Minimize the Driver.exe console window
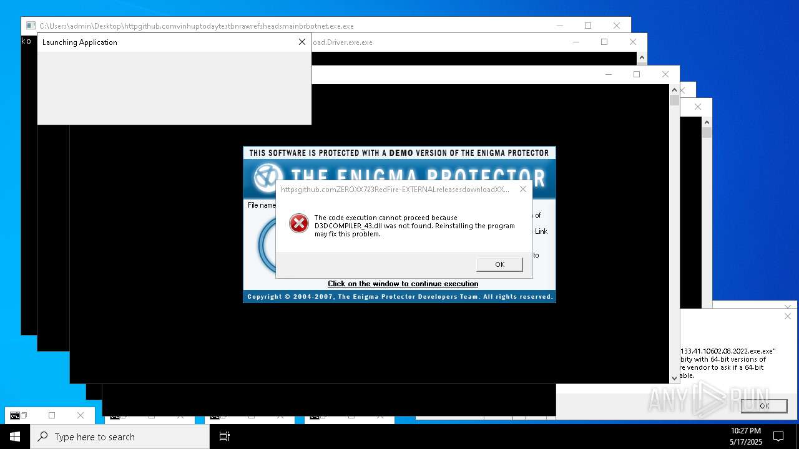 (576, 42)
